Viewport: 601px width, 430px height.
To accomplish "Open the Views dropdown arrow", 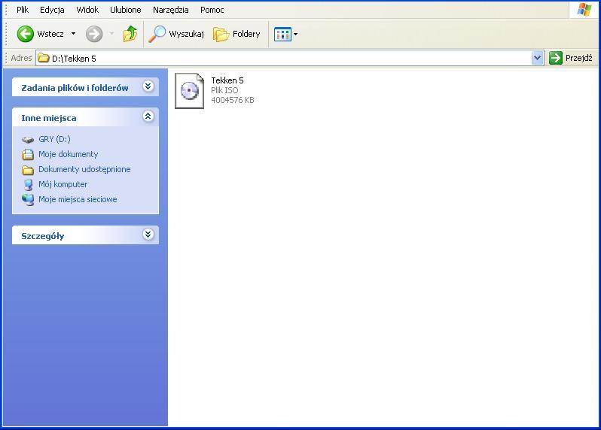I will pyautogui.click(x=295, y=35).
